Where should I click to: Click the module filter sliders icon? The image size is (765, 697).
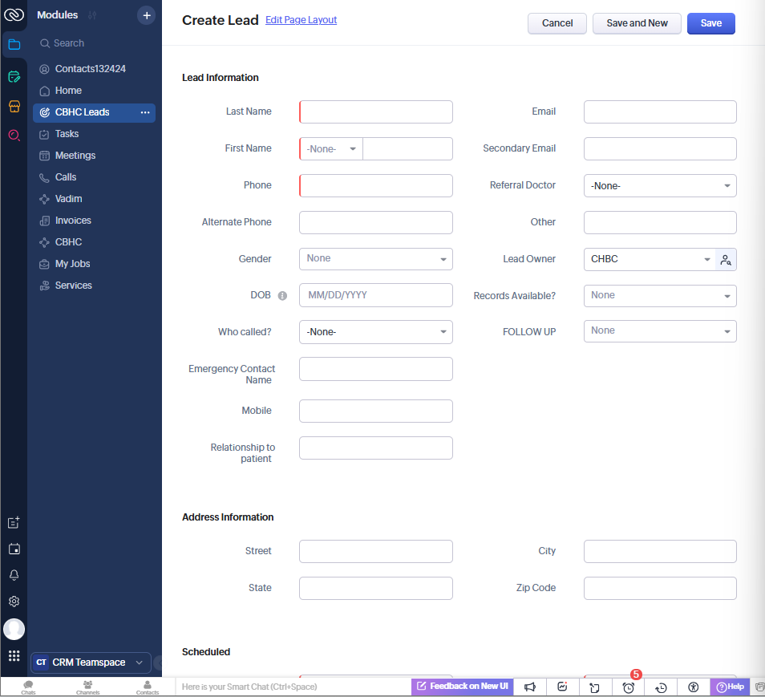(92, 15)
